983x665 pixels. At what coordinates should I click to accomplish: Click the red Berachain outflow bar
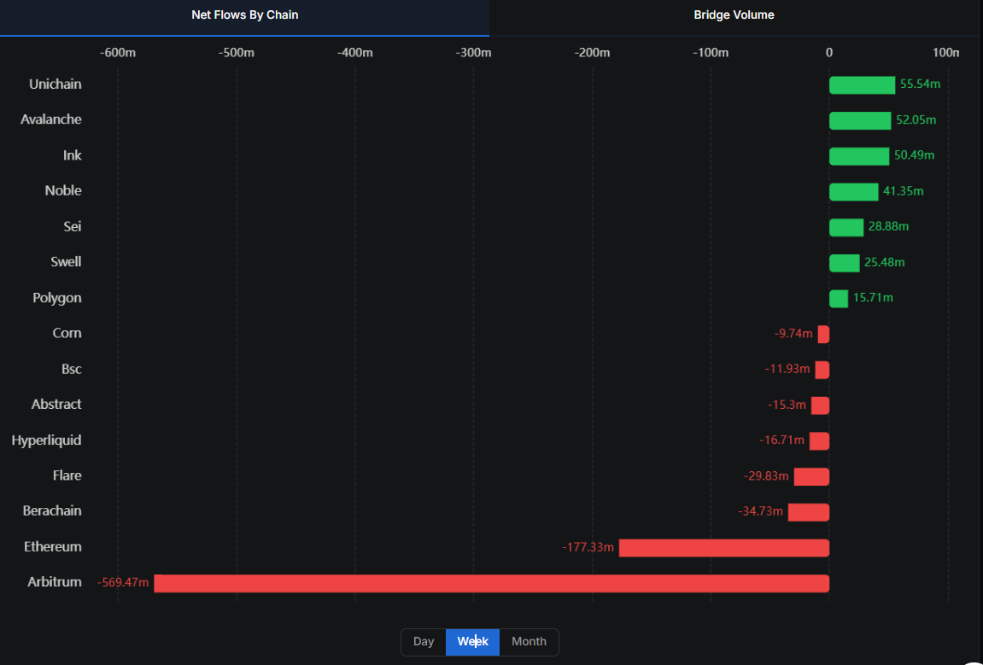click(808, 512)
